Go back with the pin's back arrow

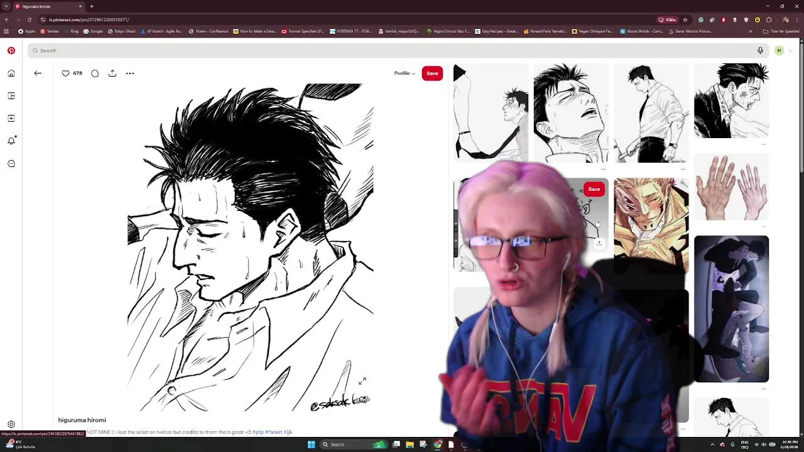point(38,73)
